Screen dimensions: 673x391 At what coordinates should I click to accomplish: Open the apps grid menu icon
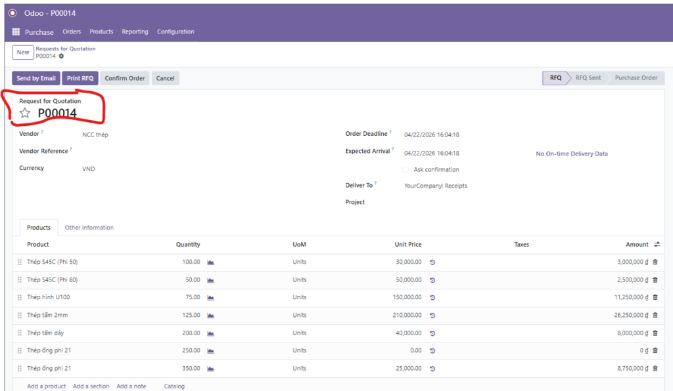pos(16,31)
